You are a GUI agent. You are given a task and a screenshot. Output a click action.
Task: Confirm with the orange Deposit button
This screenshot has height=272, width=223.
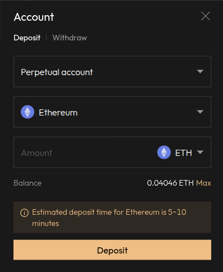112,250
